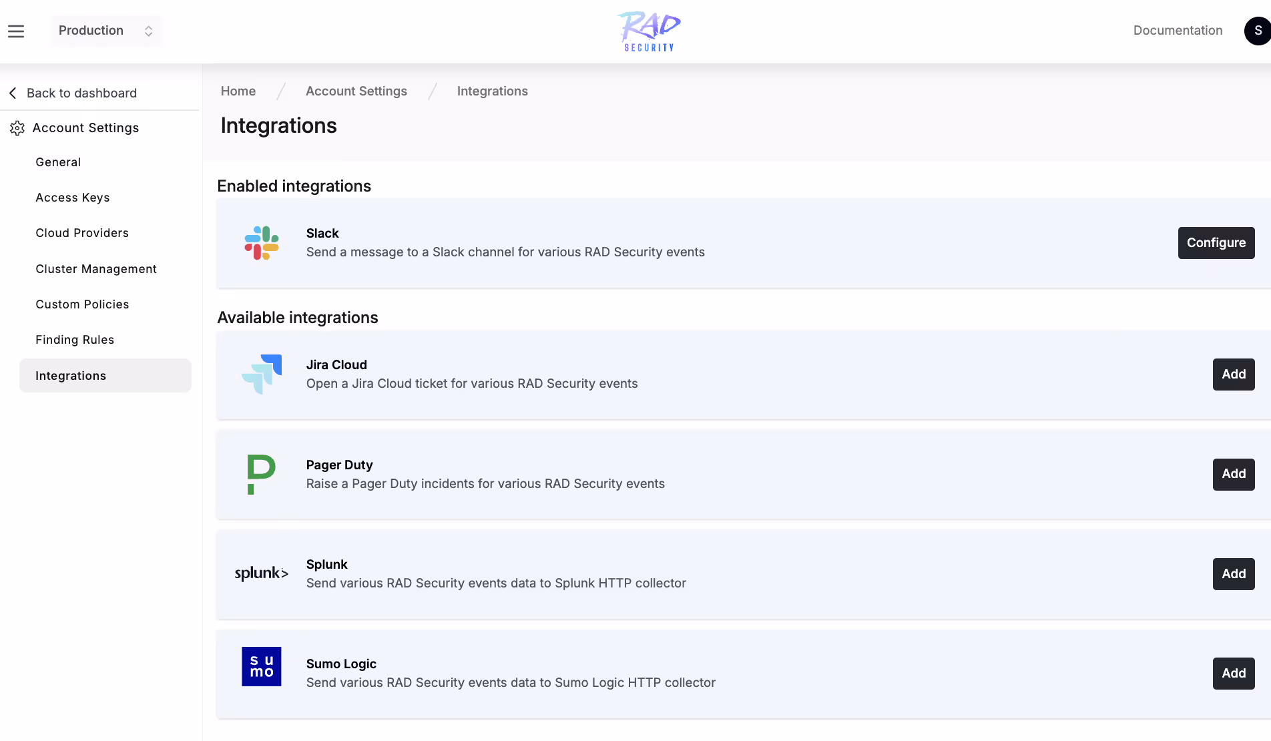
Task: Click the back arrow chevron icon
Action: 13,93
